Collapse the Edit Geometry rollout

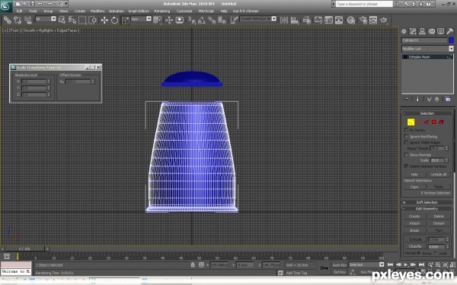(427, 208)
